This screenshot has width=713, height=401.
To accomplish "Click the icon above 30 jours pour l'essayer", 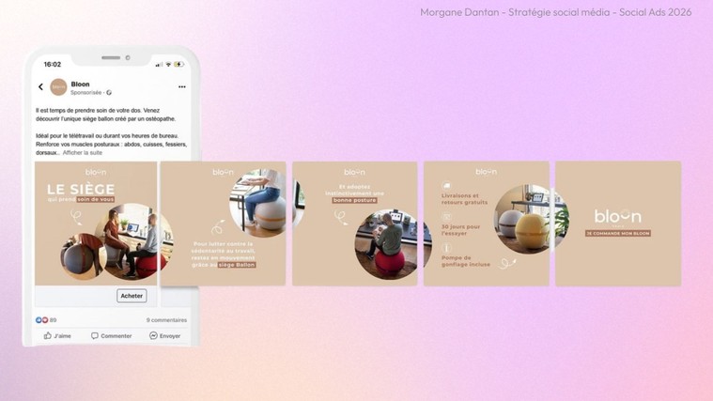I will click(446, 217).
